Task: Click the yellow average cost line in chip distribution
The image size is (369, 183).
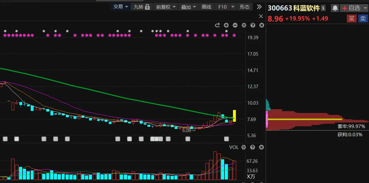Action: click(305, 119)
